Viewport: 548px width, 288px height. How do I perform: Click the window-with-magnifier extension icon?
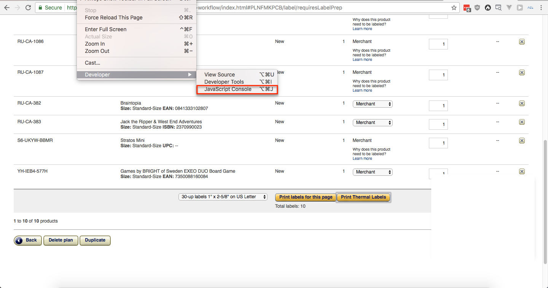[x=498, y=8]
